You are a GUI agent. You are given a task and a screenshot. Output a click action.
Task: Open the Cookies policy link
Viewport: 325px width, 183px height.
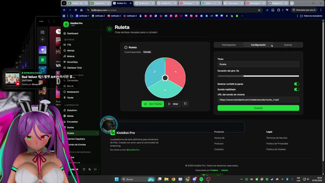276,149
